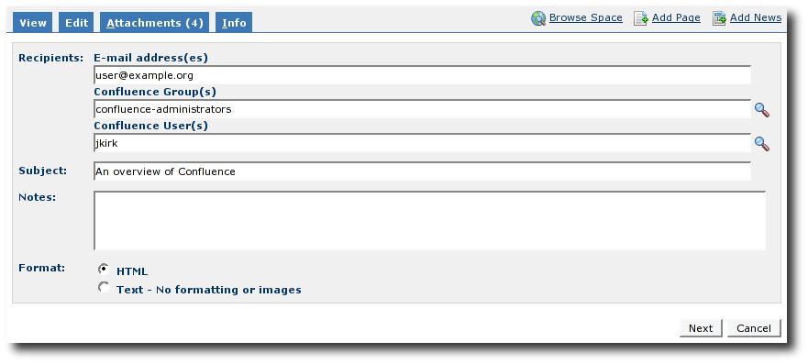Follow the Add Page link
The image size is (808, 364).
coord(676,18)
